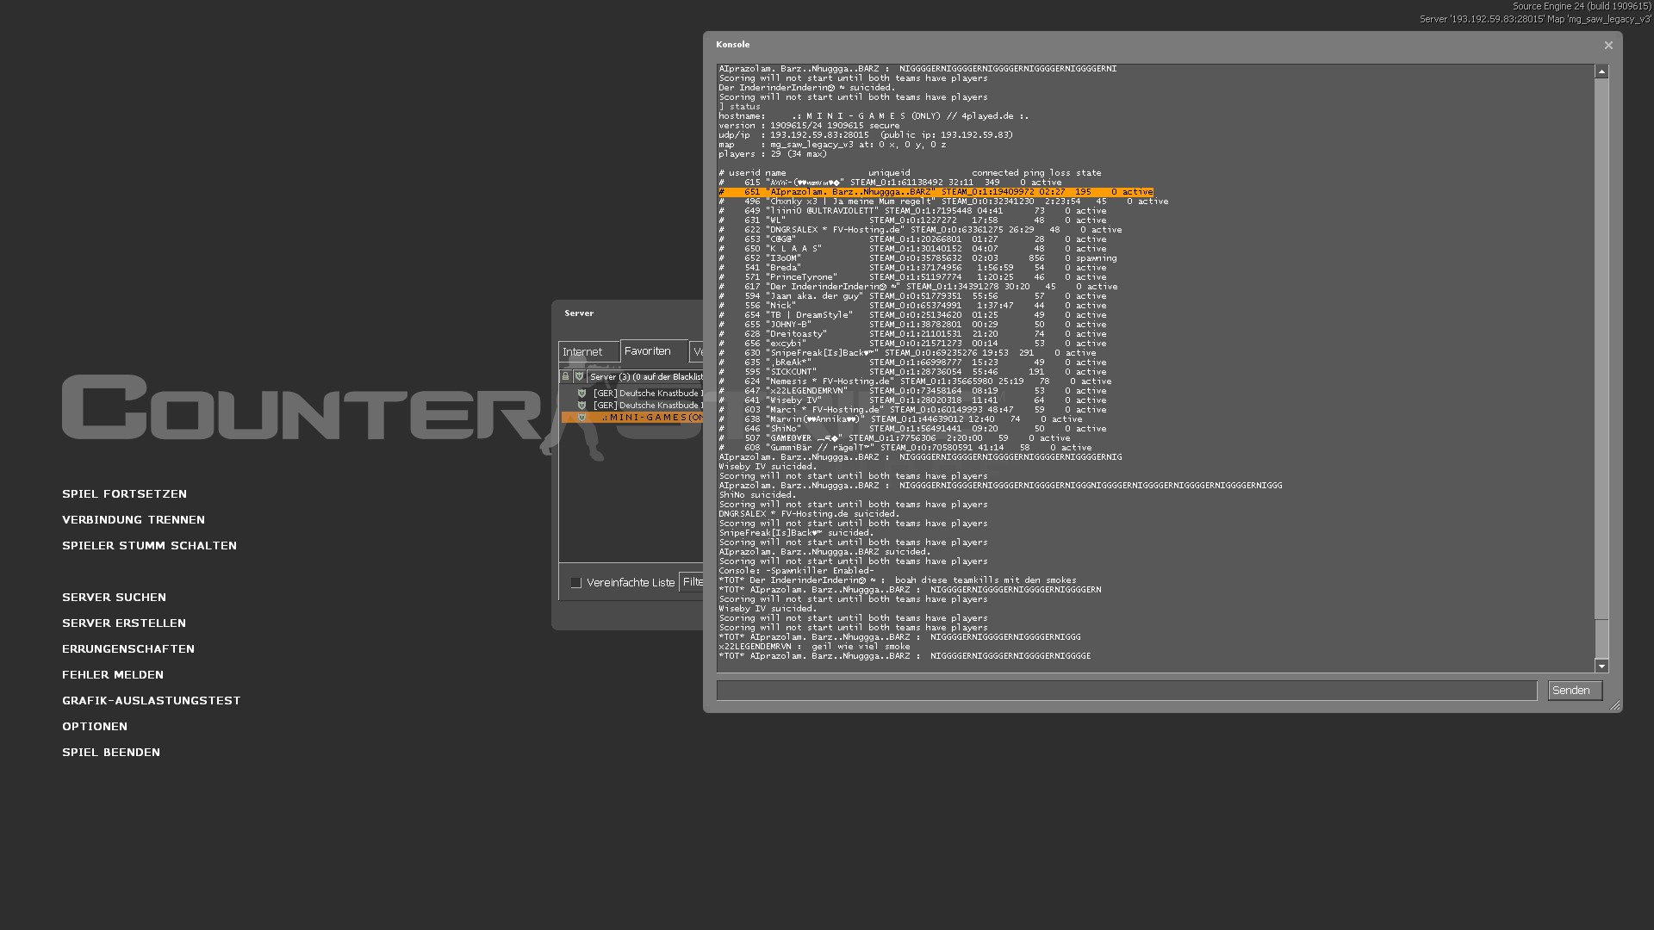Toggle the Vereinfachte Liste checkbox

coord(576,583)
